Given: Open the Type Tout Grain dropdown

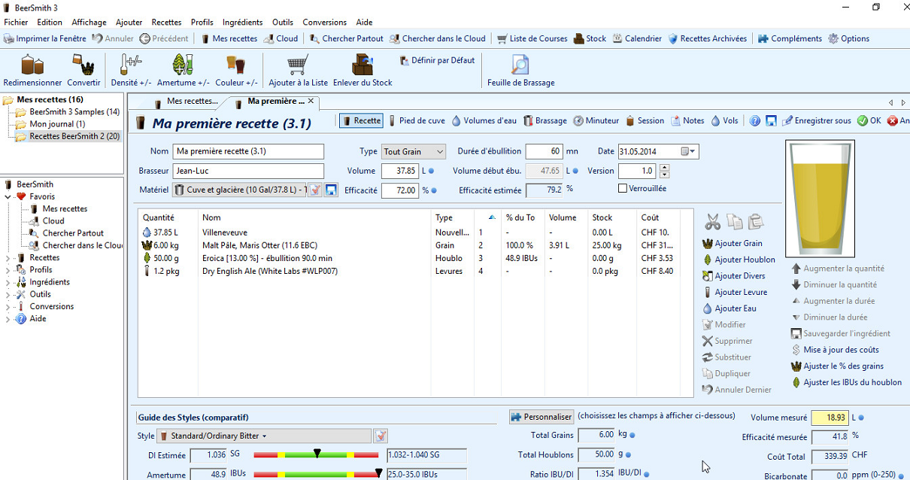Looking at the screenshot, I should click(414, 152).
